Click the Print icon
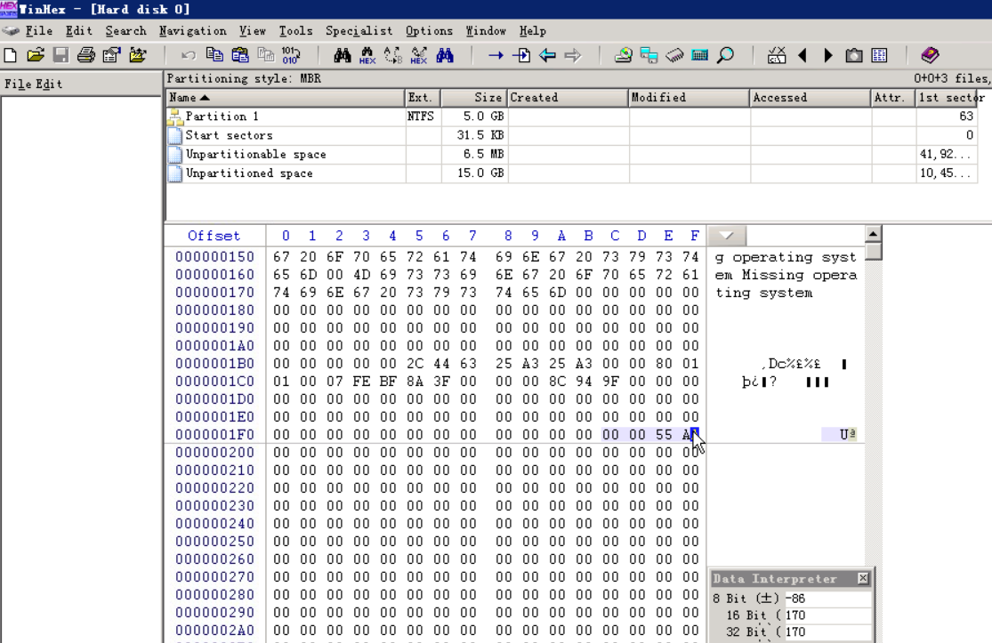Image resolution: width=992 pixels, height=643 pixels. tap(86, 56)
